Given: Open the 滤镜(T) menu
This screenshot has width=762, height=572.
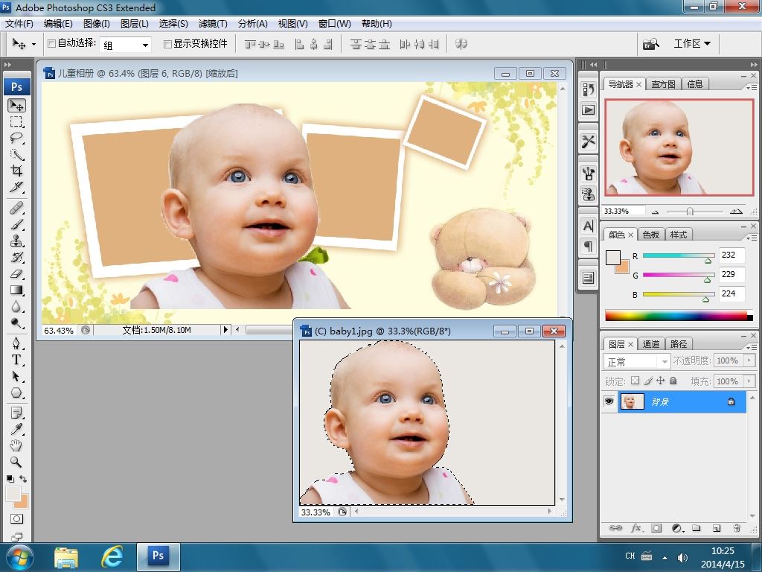Looking at the screenshot, I should pyautogui.click(x=213, y=24).
